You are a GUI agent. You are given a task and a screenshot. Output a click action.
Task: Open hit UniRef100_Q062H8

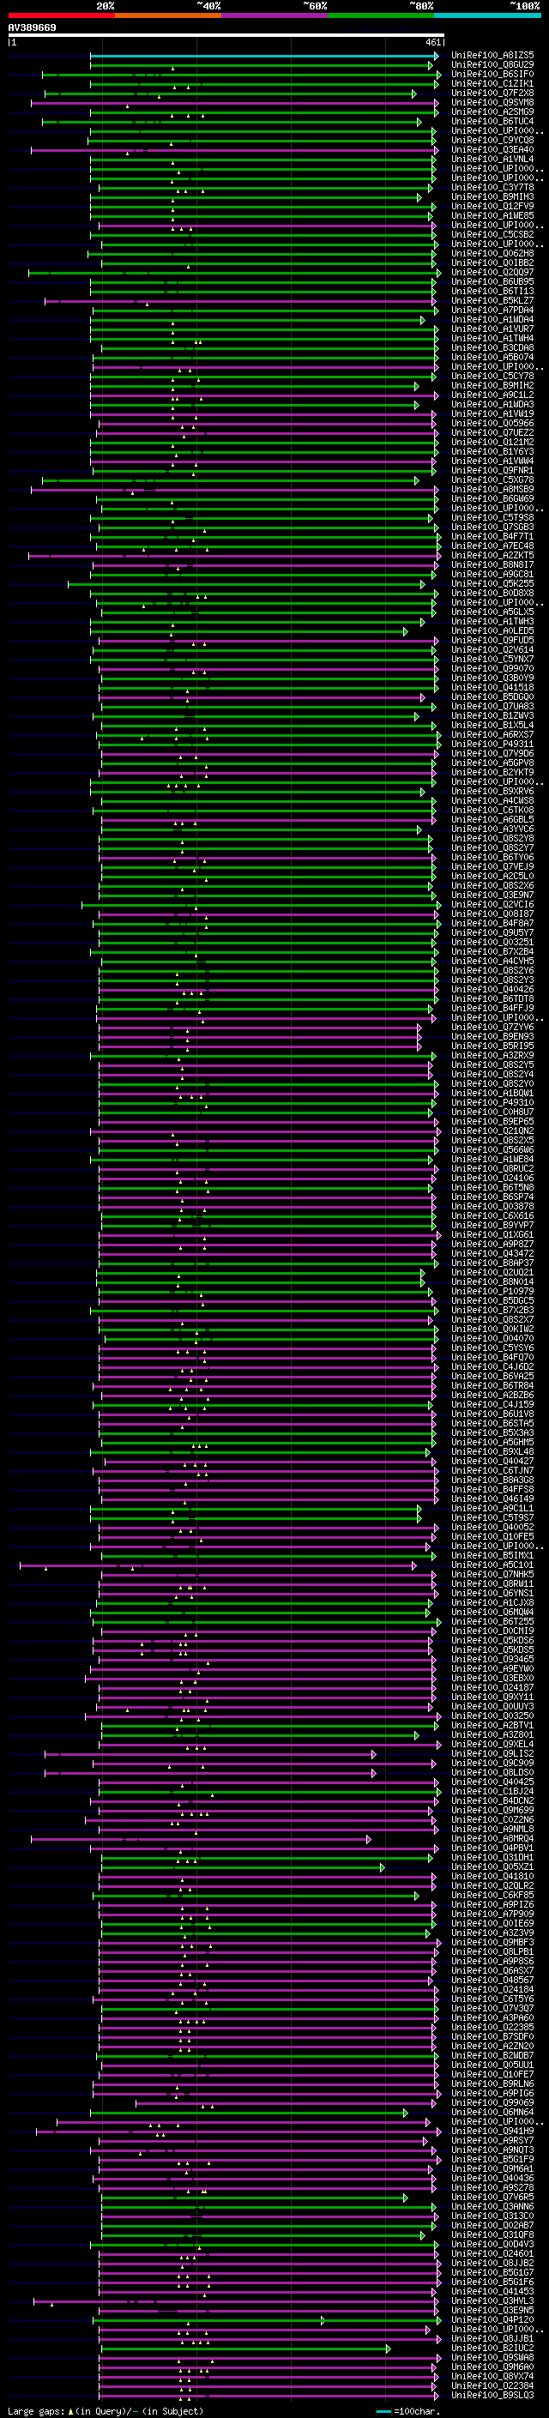[492, 253]
